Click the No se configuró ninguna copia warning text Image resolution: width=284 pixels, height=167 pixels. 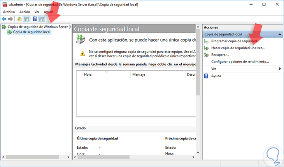[x=142, y=54]
